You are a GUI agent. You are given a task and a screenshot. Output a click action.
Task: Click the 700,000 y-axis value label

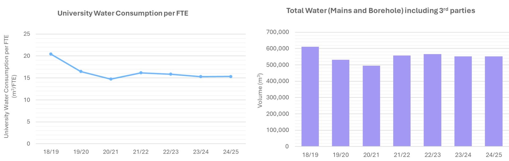277,32
